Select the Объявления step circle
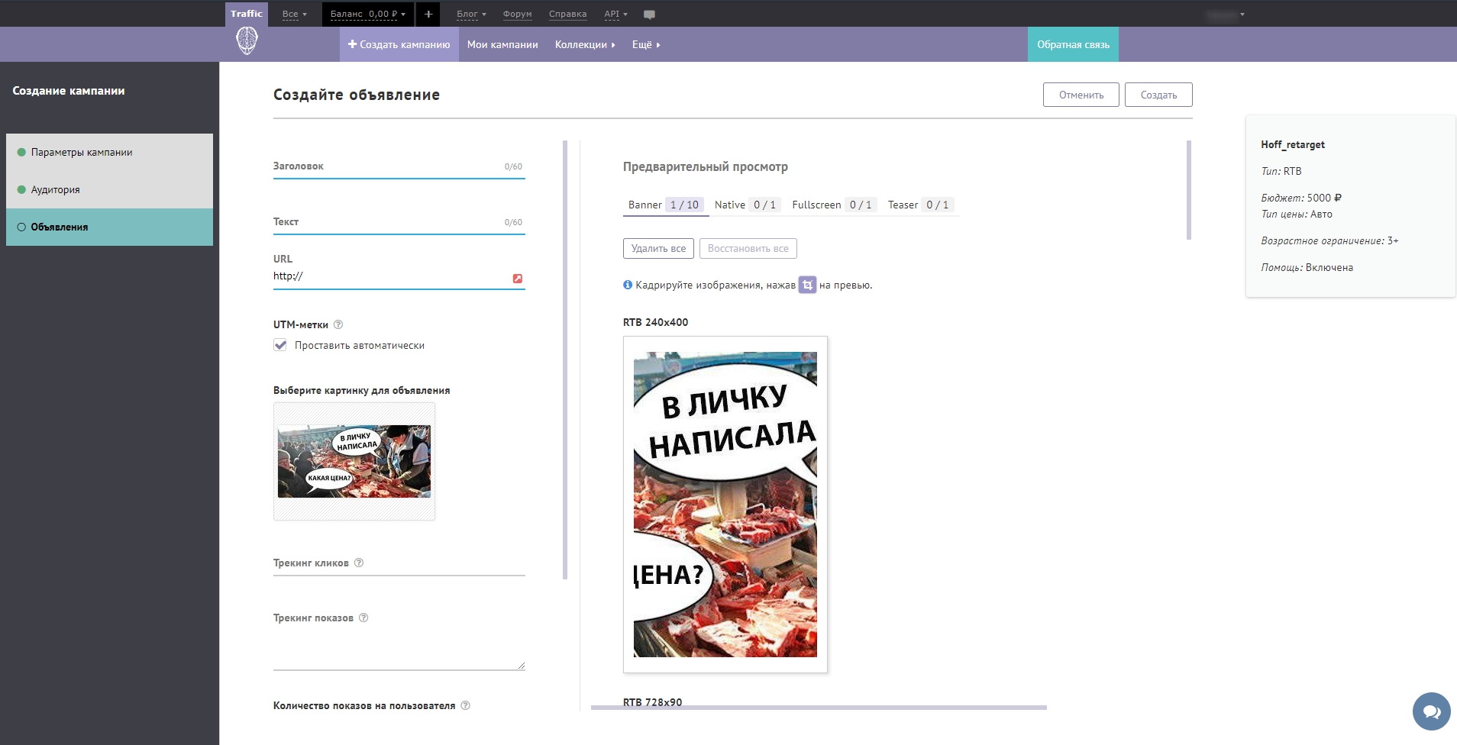Viewport: 1457px width, 745px height. 21,227
